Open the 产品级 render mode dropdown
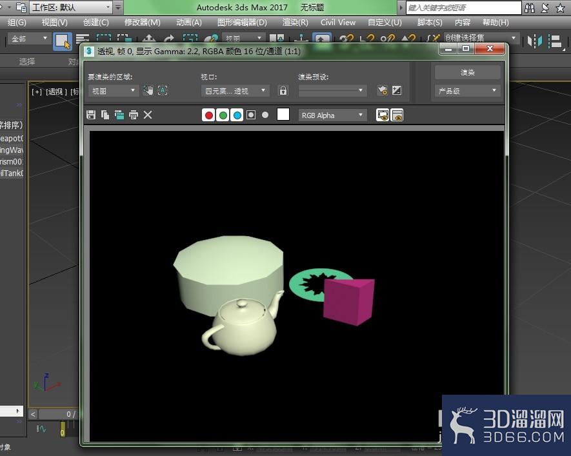 [x=467, y=90]
